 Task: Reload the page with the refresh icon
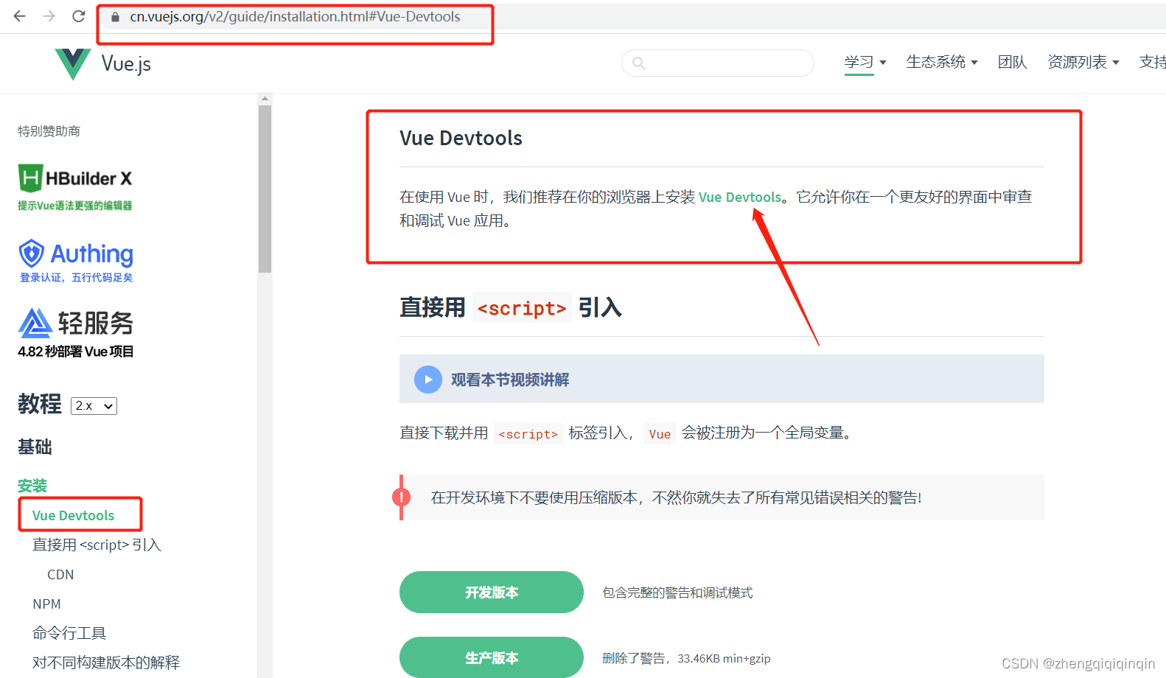(x=79, y=16)
